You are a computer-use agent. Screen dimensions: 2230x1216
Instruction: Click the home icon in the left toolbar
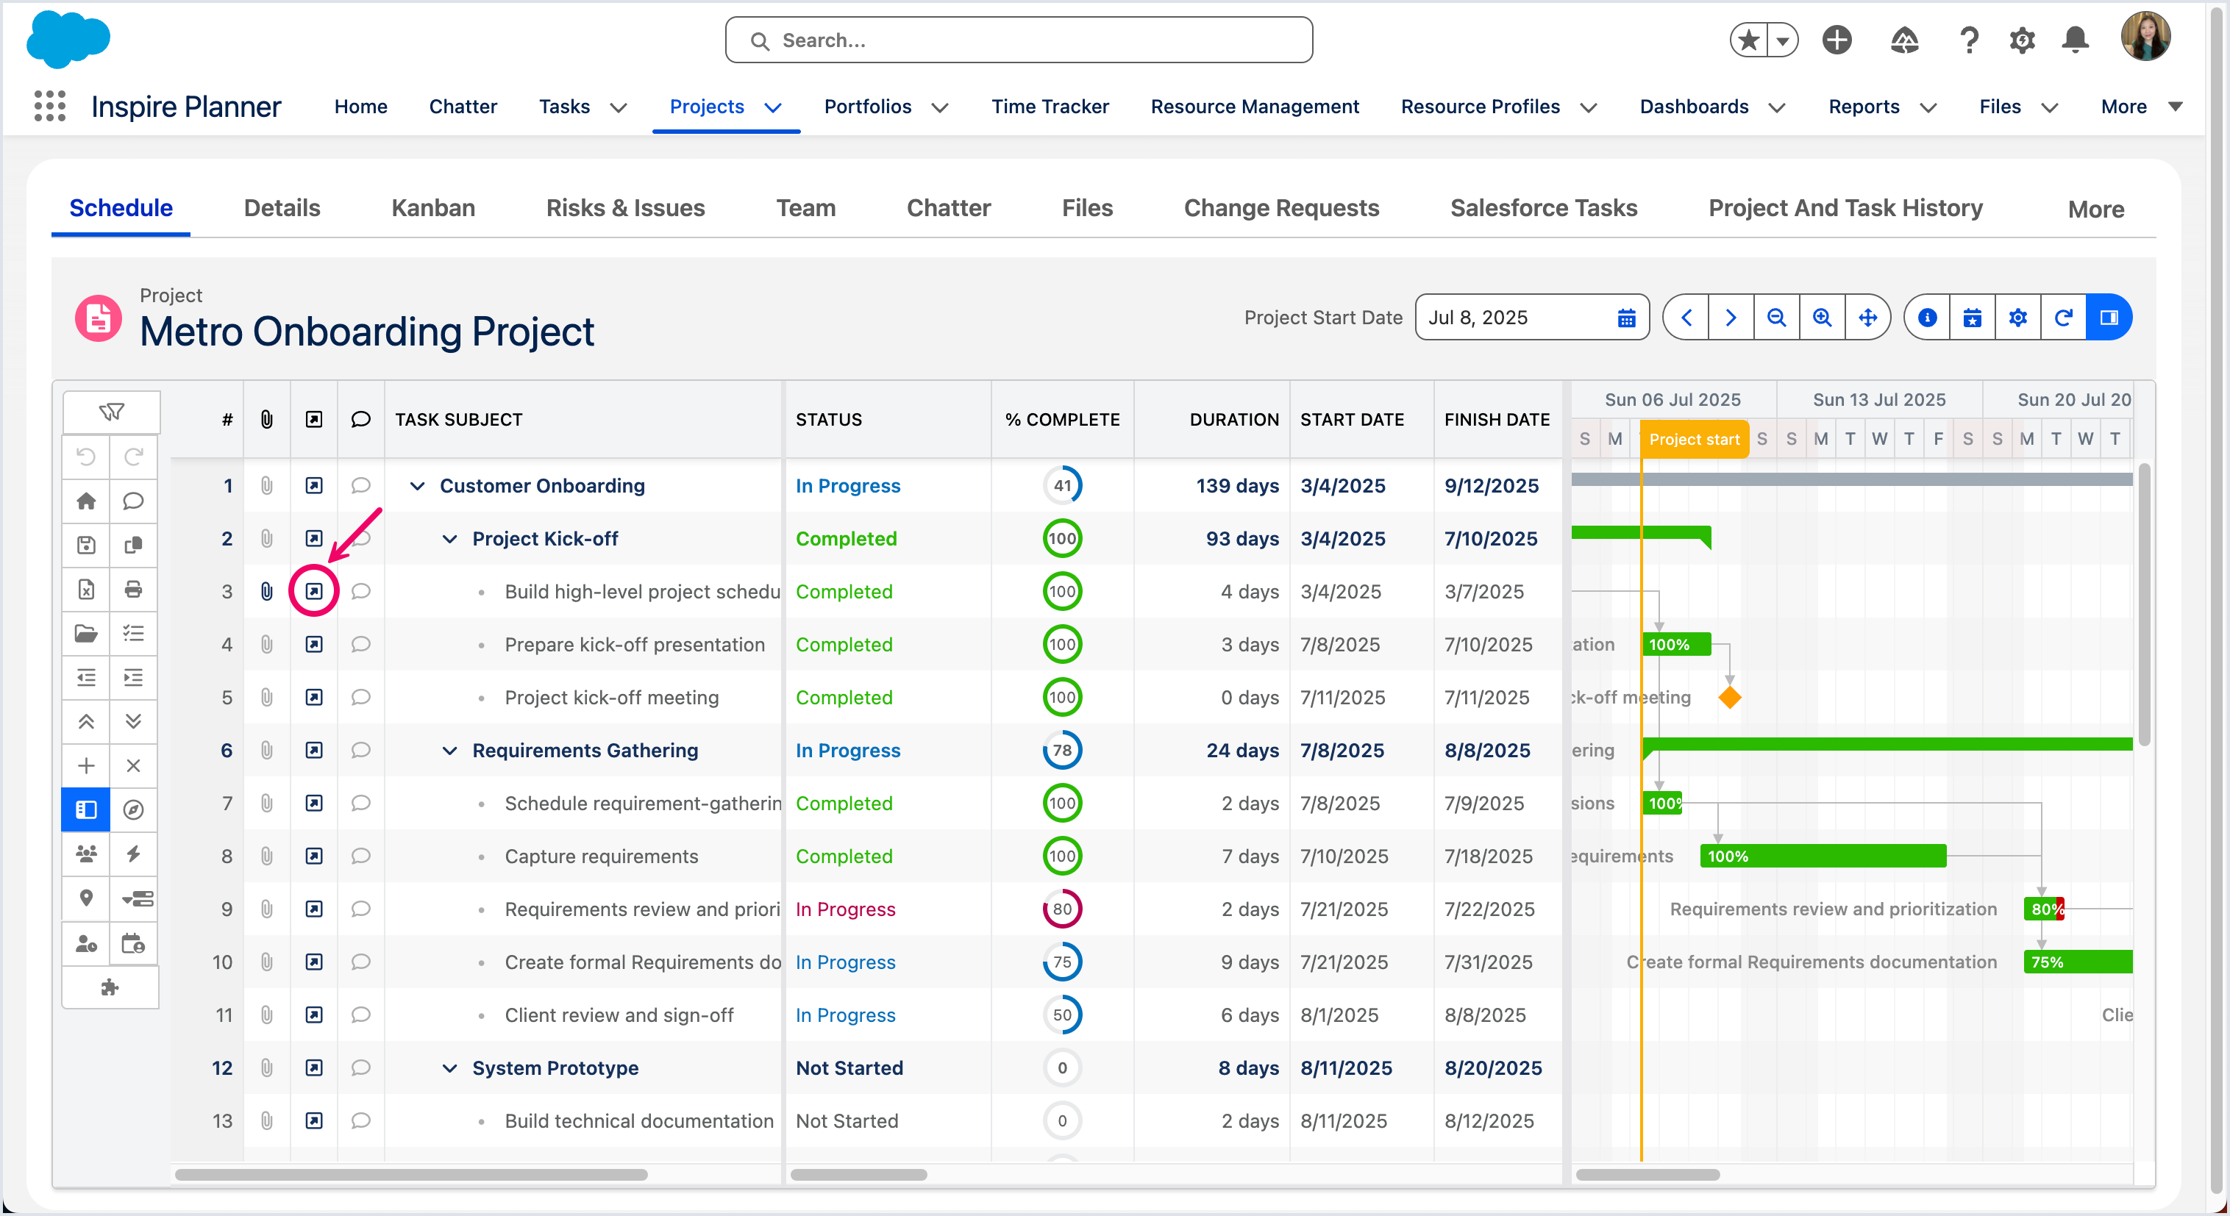click(x=86, y=500)
